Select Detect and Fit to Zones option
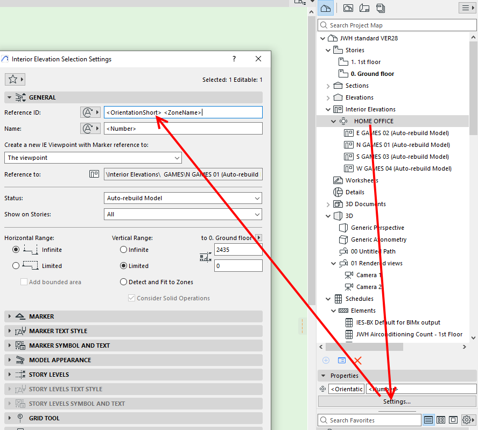The image size is (478, 430). 123,282
